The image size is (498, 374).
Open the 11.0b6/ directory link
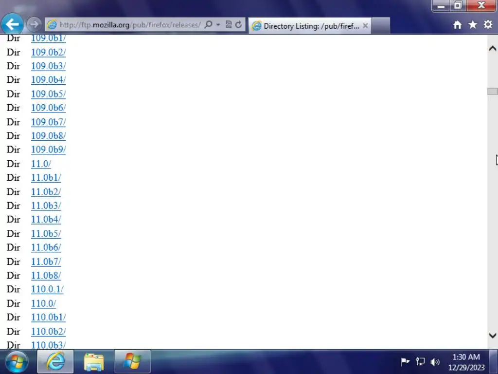[x=46, y=247]
